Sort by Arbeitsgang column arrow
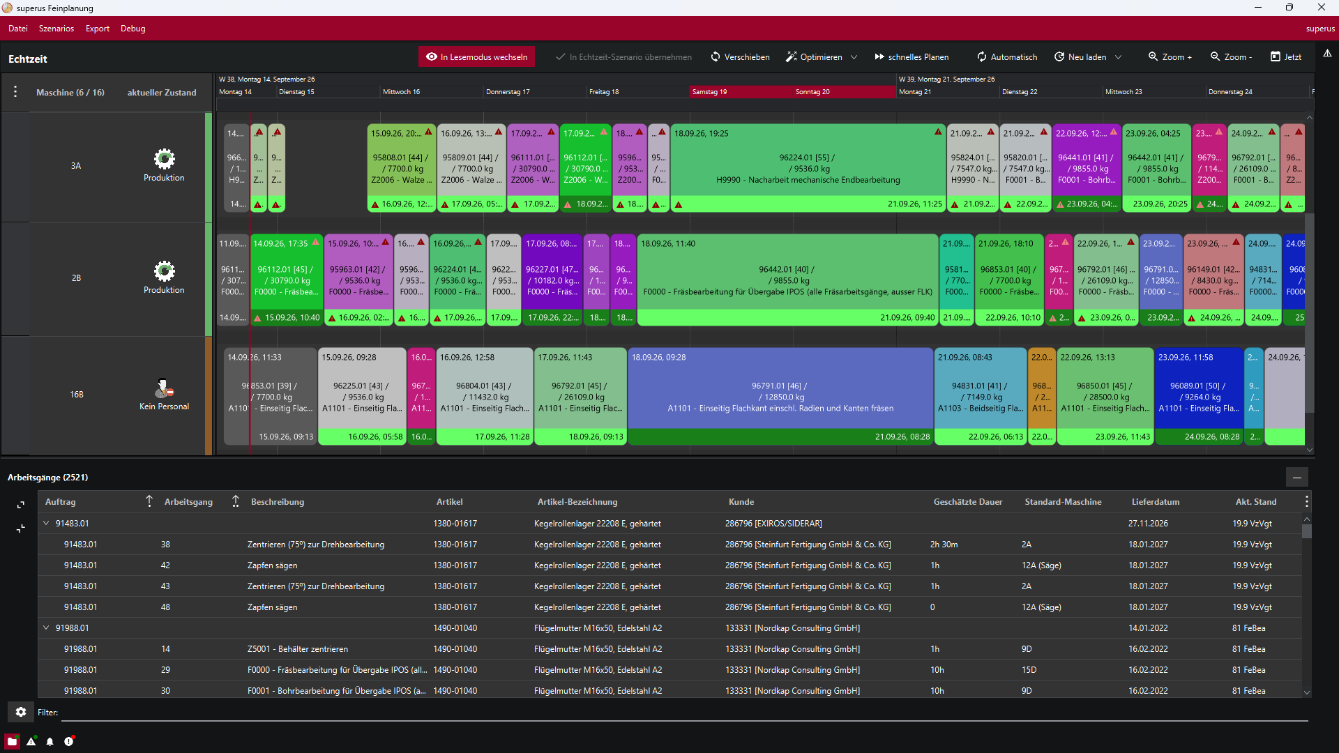The width and height of the screenshot is (1339, 753). tap(236, 501)
